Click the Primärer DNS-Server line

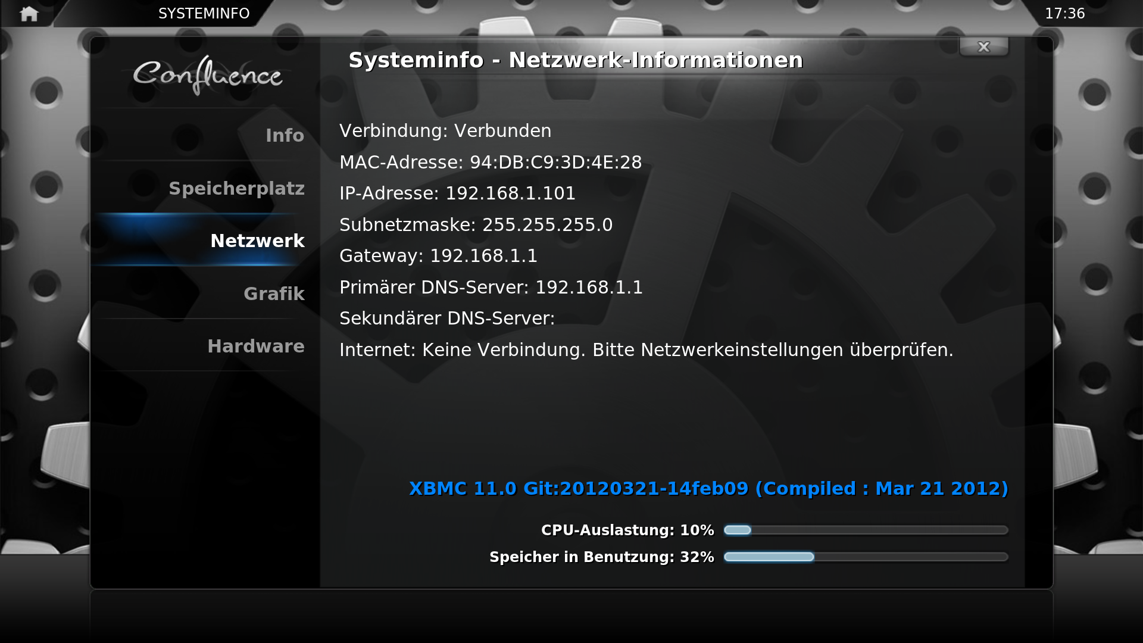point(491,288)
